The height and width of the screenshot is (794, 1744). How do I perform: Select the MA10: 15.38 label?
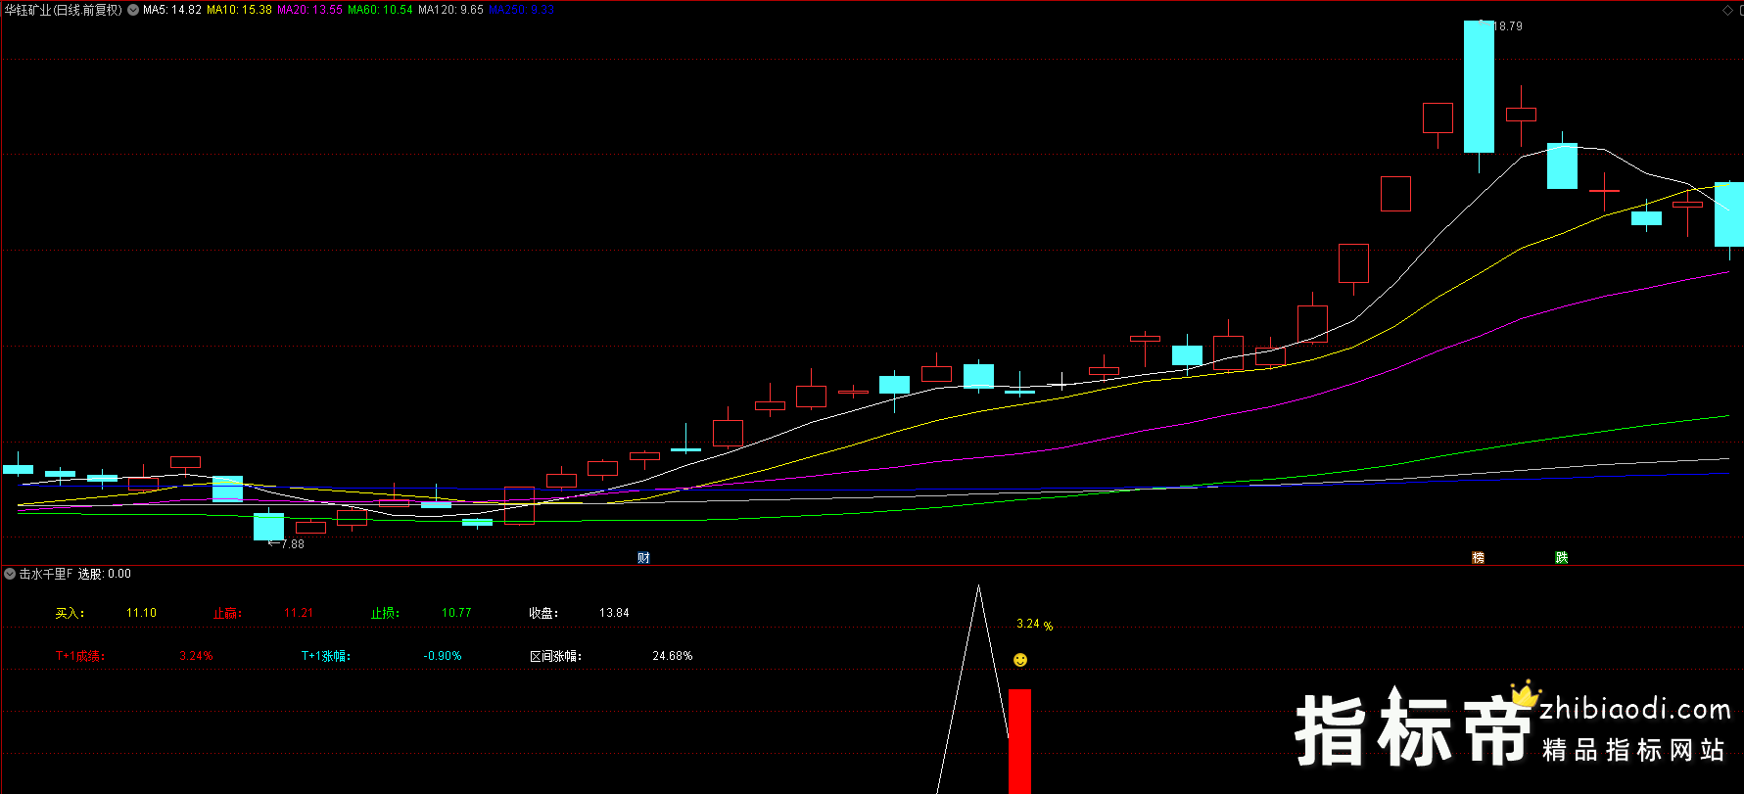pyautogui.click(x=239, y=10)
